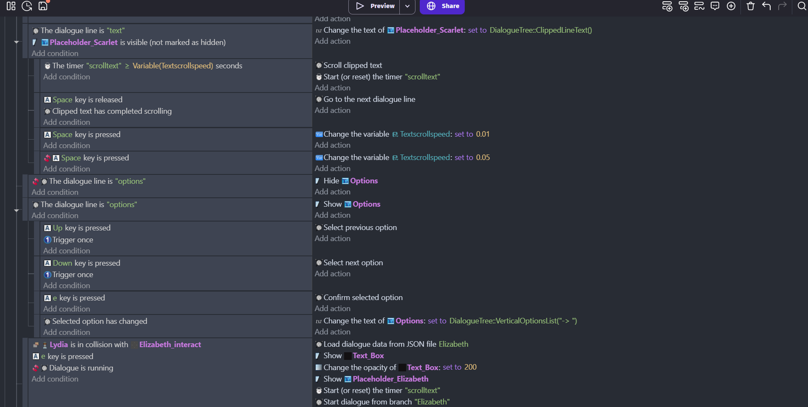Viewport: 808px width, 407px height.
Task: Undo the last change
Action: [766, 6]
